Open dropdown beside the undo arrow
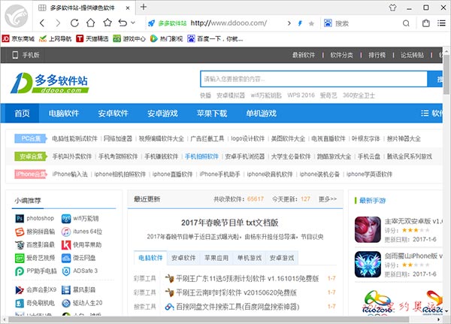This screenshot has width=451, height=324. 133,23
